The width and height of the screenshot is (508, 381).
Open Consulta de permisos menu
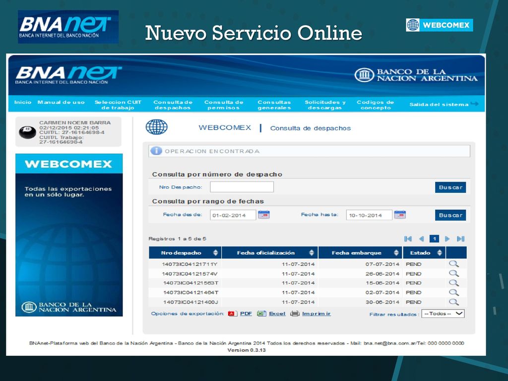[x=224, y=105]
